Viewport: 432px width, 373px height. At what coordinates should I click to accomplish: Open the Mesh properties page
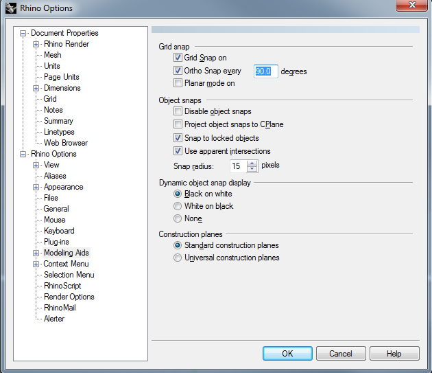point(52,55)
